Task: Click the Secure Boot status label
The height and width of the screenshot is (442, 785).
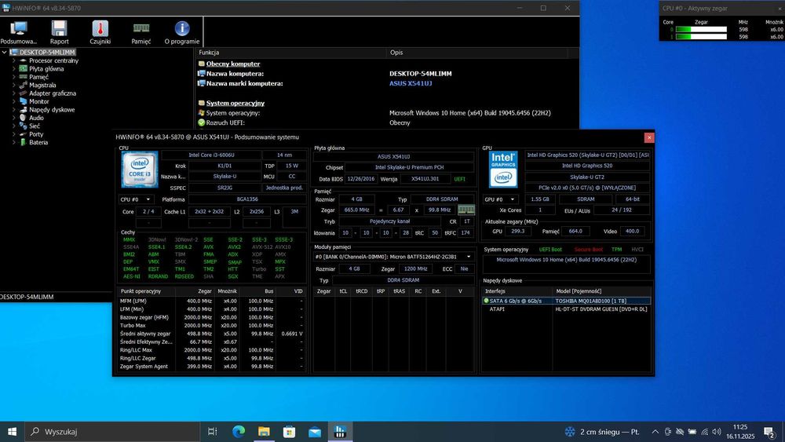Action: 588,250
